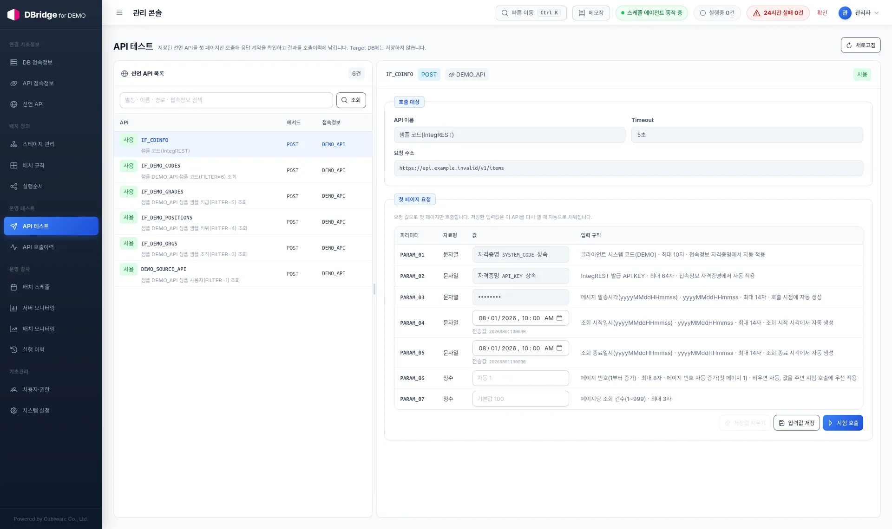Click the 실행중 0건 badge
Screen dimensions: 892x529
[717, 13]
